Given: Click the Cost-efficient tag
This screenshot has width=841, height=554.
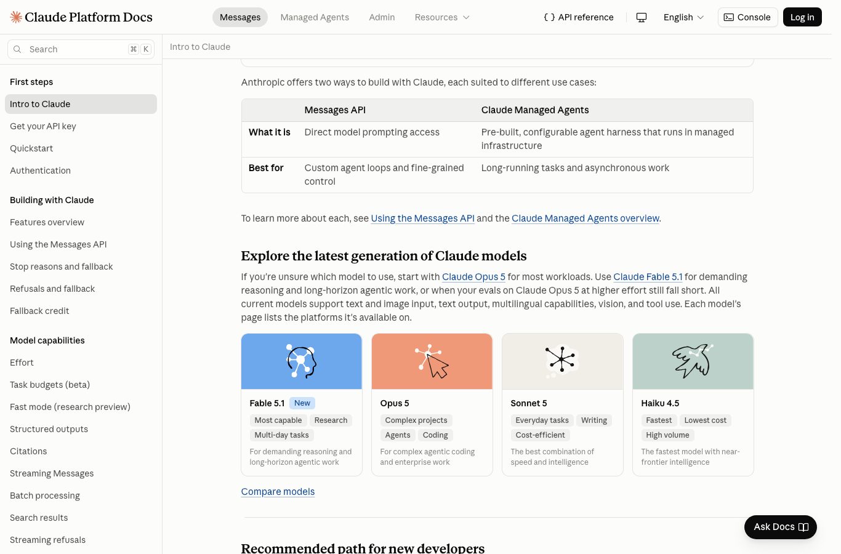Looking at the screenshot, I should coord(541,435).
